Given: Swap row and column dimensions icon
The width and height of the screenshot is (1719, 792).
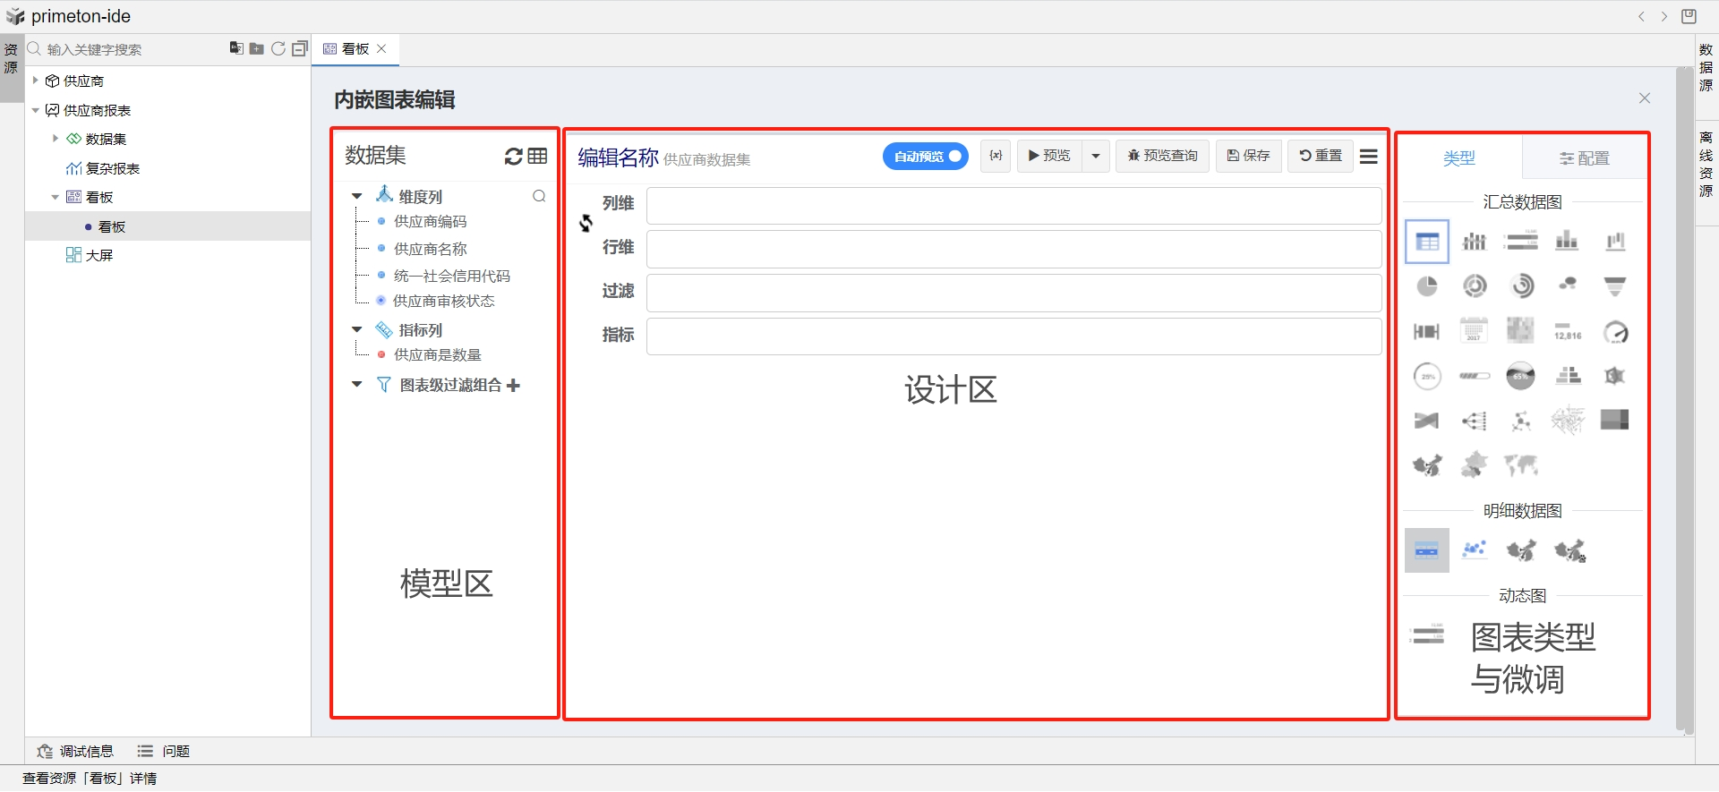Looking at the screenshot, I should [586, 224].
